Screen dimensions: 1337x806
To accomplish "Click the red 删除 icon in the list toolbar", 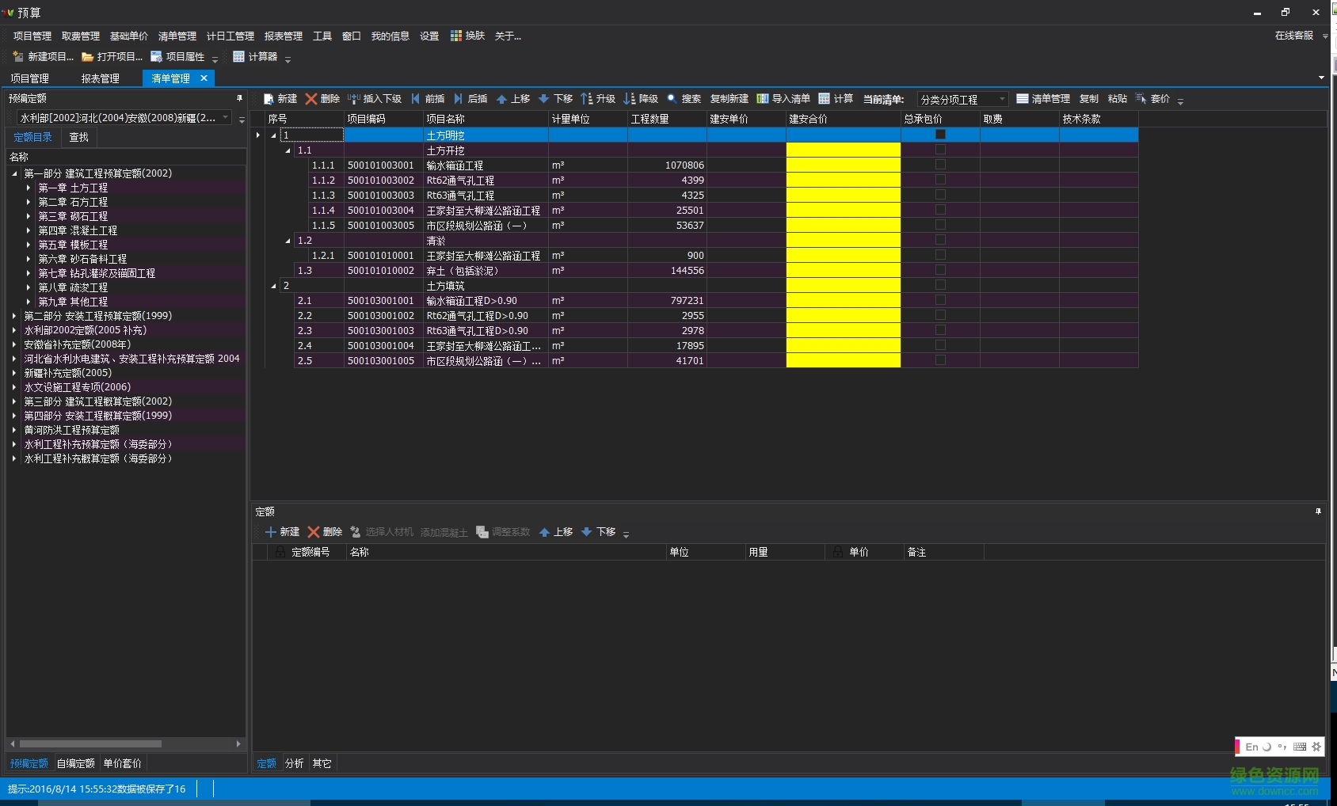I will tap(311, 99).
